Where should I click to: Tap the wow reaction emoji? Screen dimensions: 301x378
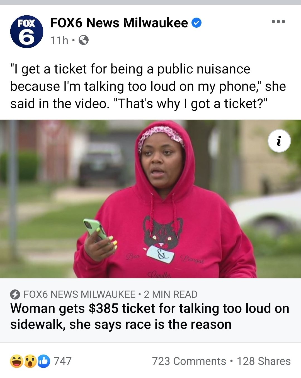point(30,361)
